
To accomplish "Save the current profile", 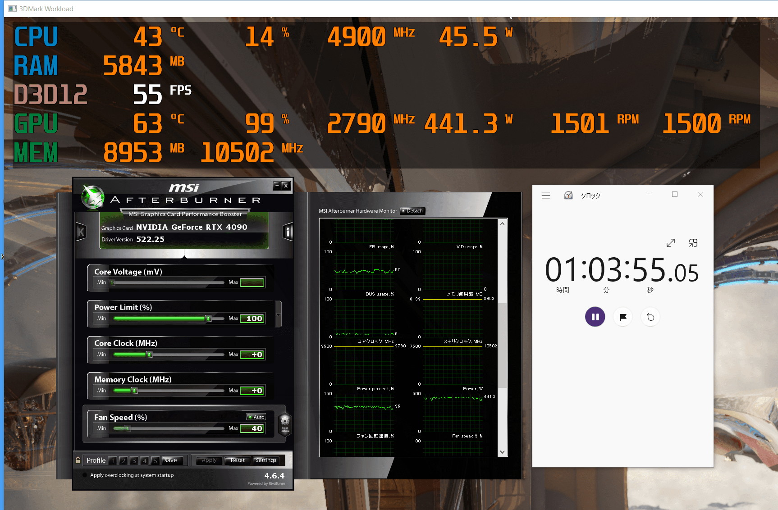I will tap(172, 460).
